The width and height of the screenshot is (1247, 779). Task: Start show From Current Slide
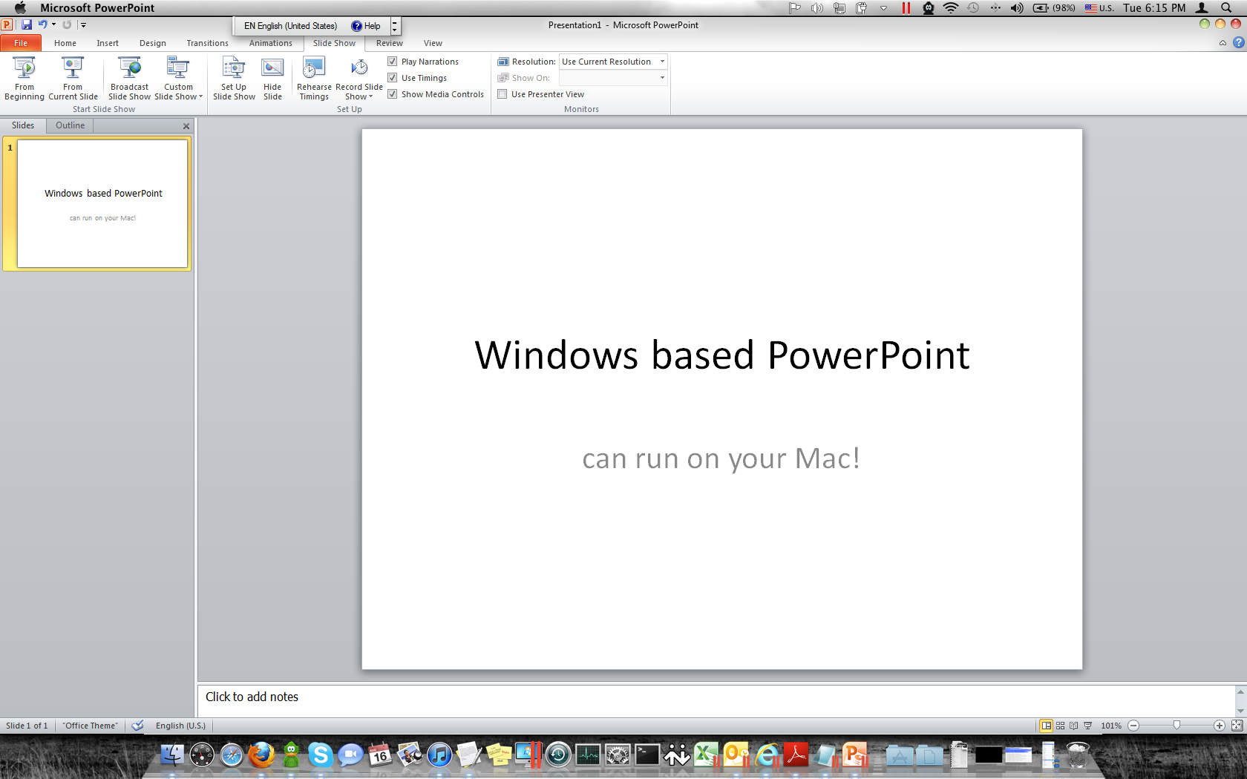73,78
